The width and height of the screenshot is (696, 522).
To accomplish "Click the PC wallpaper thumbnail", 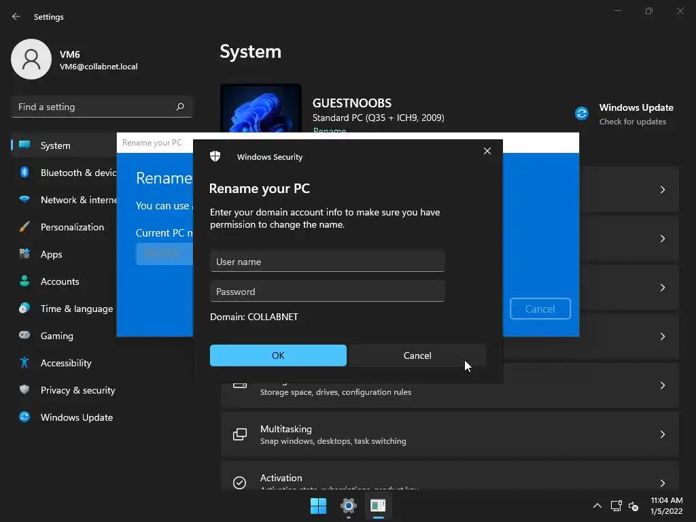I will pyautogui.click(x=261, y=108).
